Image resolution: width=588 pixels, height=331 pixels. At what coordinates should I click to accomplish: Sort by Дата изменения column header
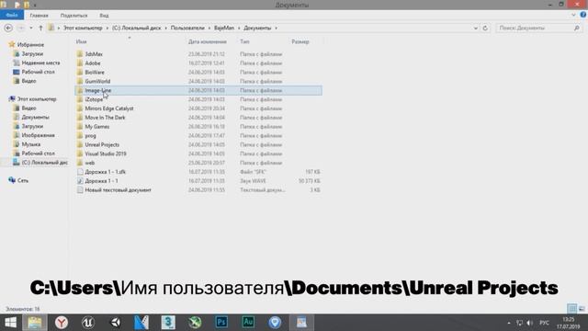208,41
